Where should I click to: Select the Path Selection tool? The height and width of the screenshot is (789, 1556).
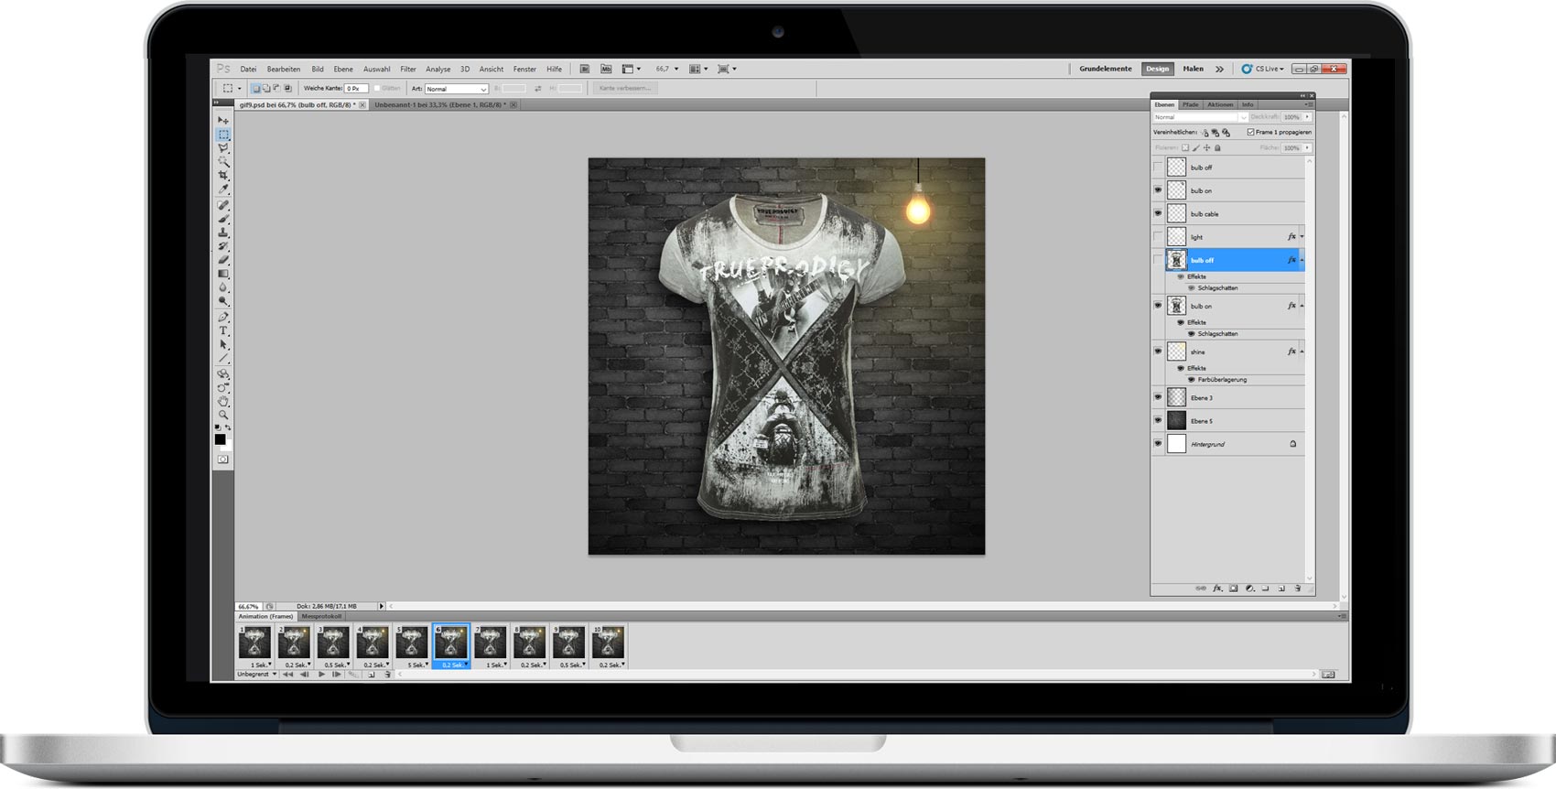222,344
